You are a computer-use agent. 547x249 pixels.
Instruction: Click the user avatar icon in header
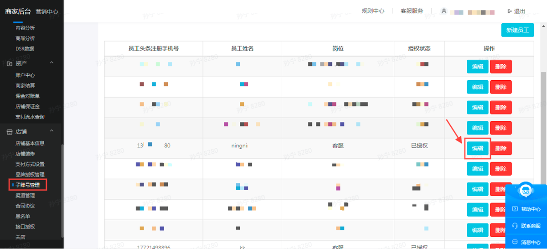tap(444, 11)
